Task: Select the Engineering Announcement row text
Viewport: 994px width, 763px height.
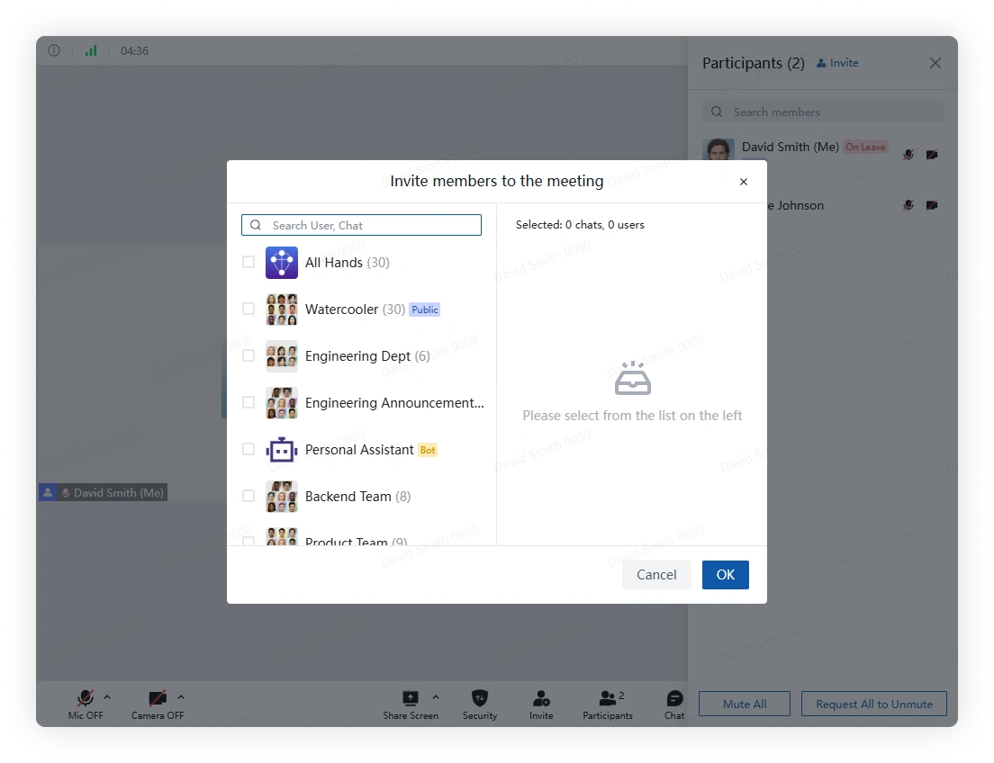Action: pos(394,403)
